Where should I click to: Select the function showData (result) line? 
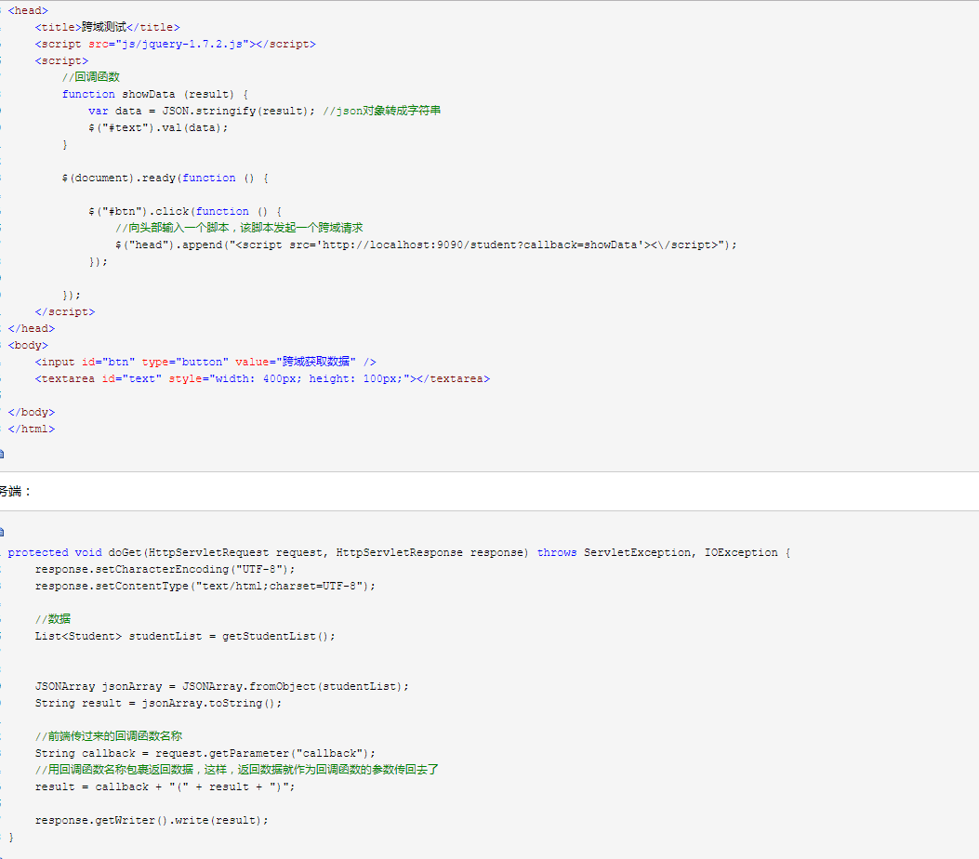point(155,94)
